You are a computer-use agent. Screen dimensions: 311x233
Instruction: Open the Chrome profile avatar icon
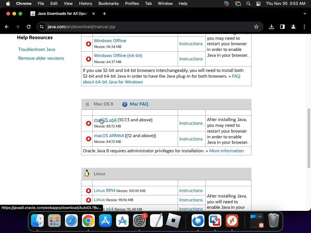click(293, 27)
